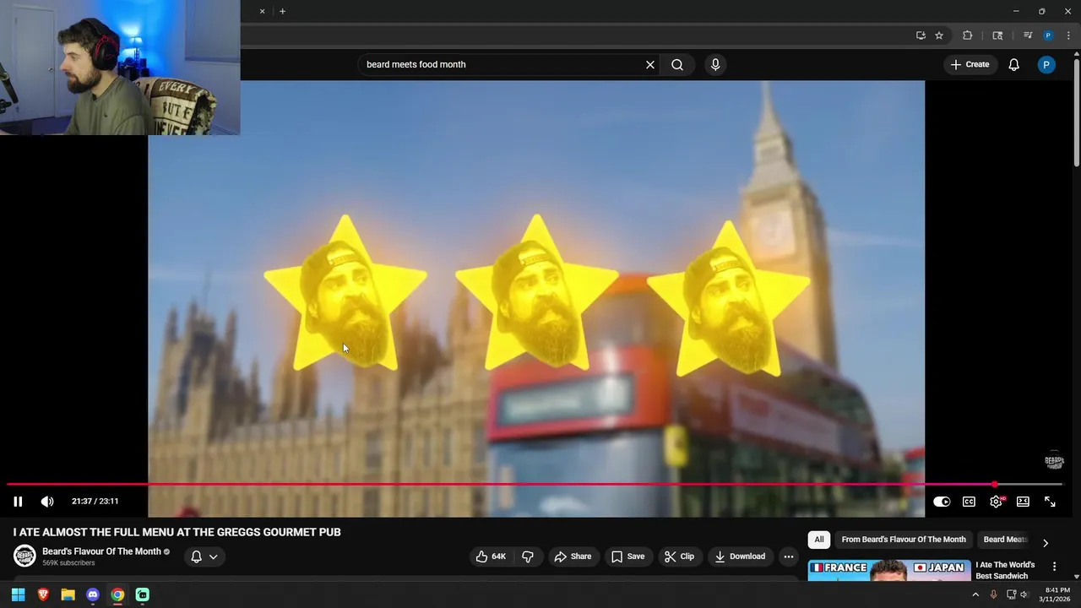Screen dimensions: 1081x608
Task: Select the 'Beard Meats' filter chip
Action: [x=1004, y=540]
